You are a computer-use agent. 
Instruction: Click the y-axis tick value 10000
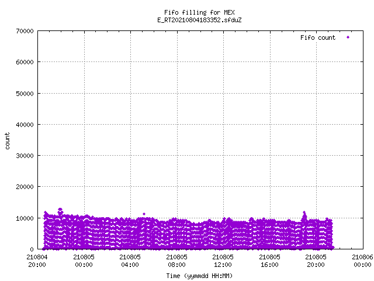pos(25,218)
